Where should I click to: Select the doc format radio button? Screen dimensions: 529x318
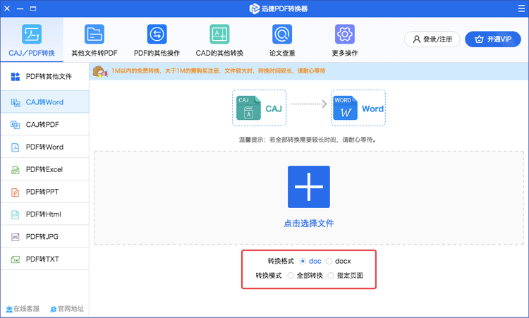[x=303, y=262]
